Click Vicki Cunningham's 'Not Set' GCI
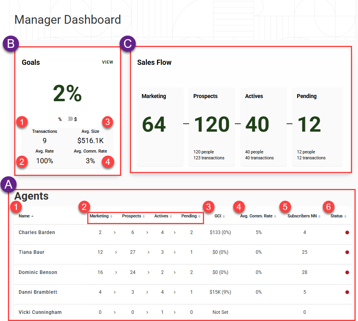 pyautogui.click(x=220, y=312)
